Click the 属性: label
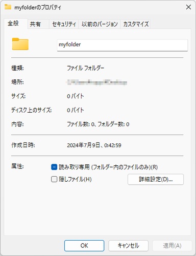 click(17, 166)
